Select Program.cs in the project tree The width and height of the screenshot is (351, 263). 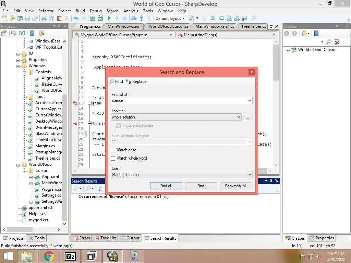pyautogui.click(x=51, y=189)
